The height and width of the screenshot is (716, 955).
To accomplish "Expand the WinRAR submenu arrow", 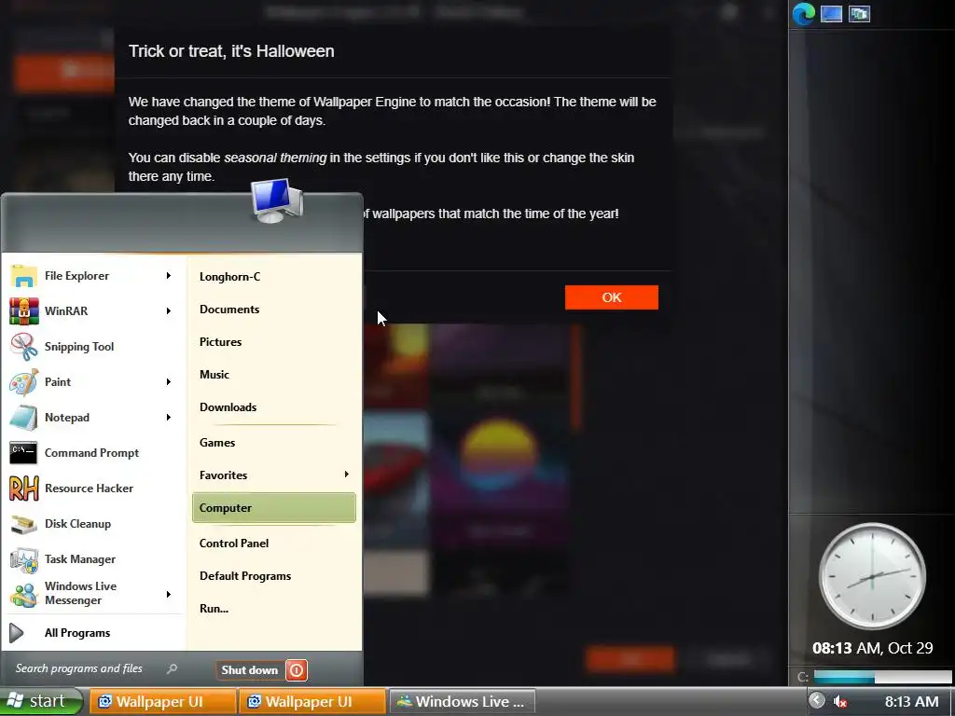I will [169, 311].
